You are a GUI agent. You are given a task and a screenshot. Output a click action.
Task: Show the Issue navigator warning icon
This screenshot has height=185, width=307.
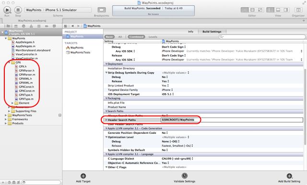coord(31,26)
